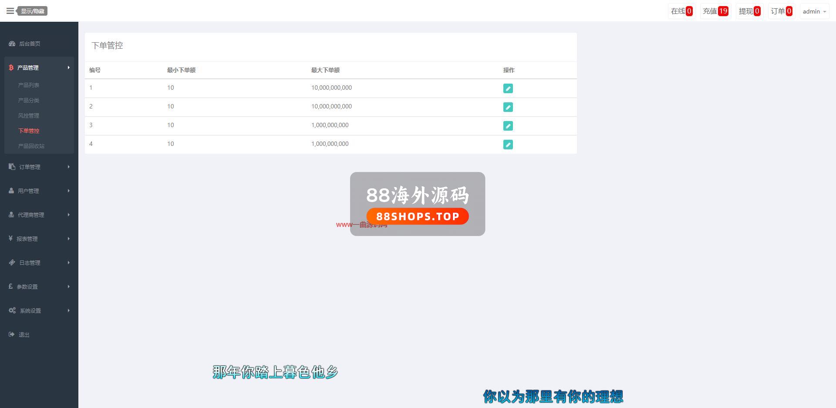The height and width of the screenshot is (408, 836).
Task: Click the 88SHOPS.TOP watermark banner
Action: pos(417,216)
